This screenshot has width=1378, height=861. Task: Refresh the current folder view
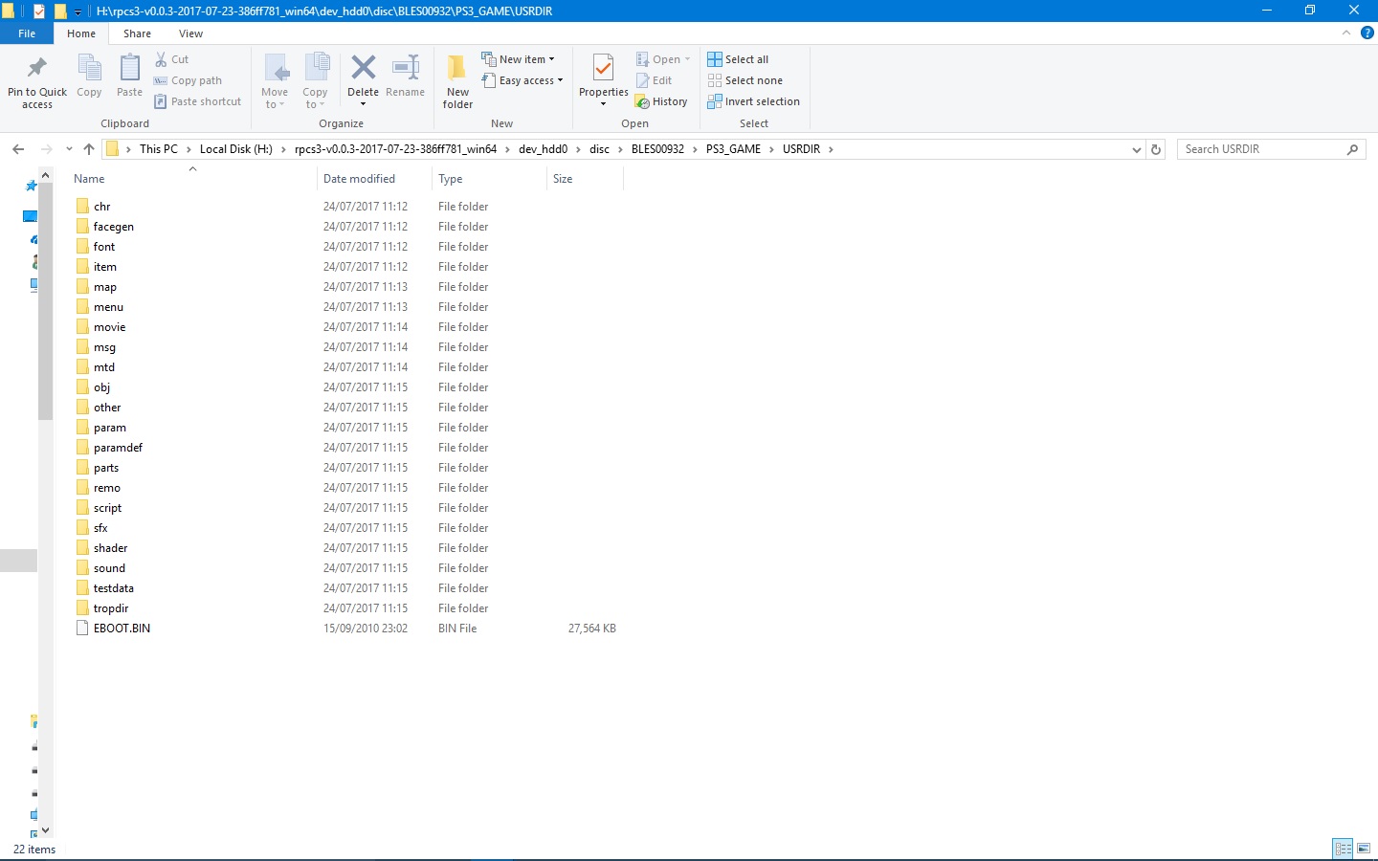1156,149
